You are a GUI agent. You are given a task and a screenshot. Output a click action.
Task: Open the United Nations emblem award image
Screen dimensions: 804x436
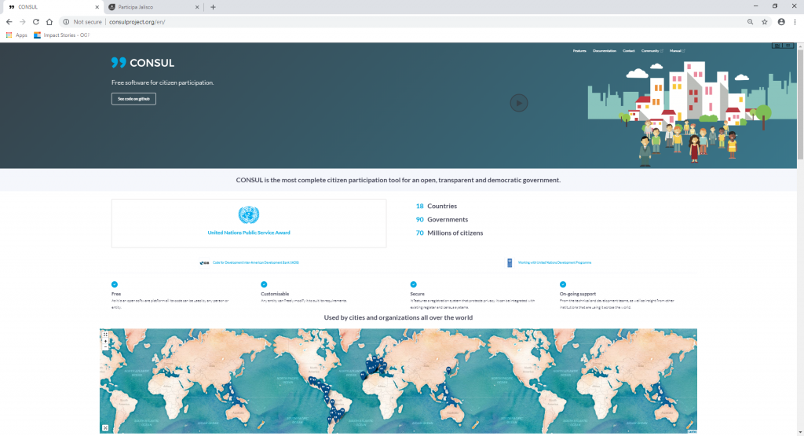pos(249,215)
